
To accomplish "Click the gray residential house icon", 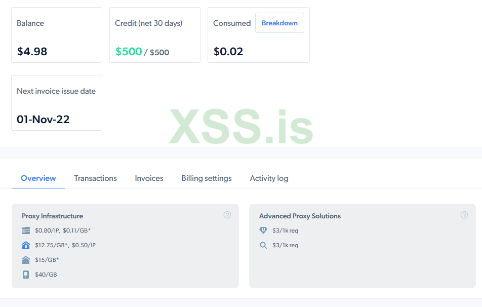I will click(x=26, y=260).
